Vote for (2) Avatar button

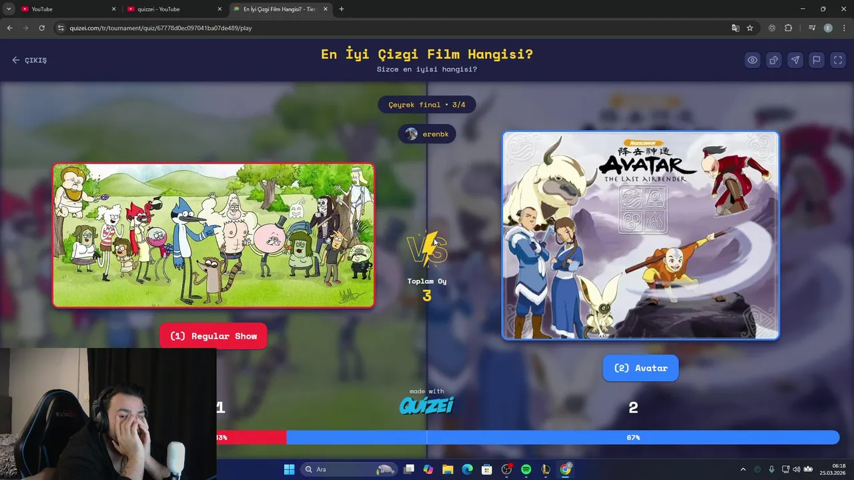tap(640, 368)
